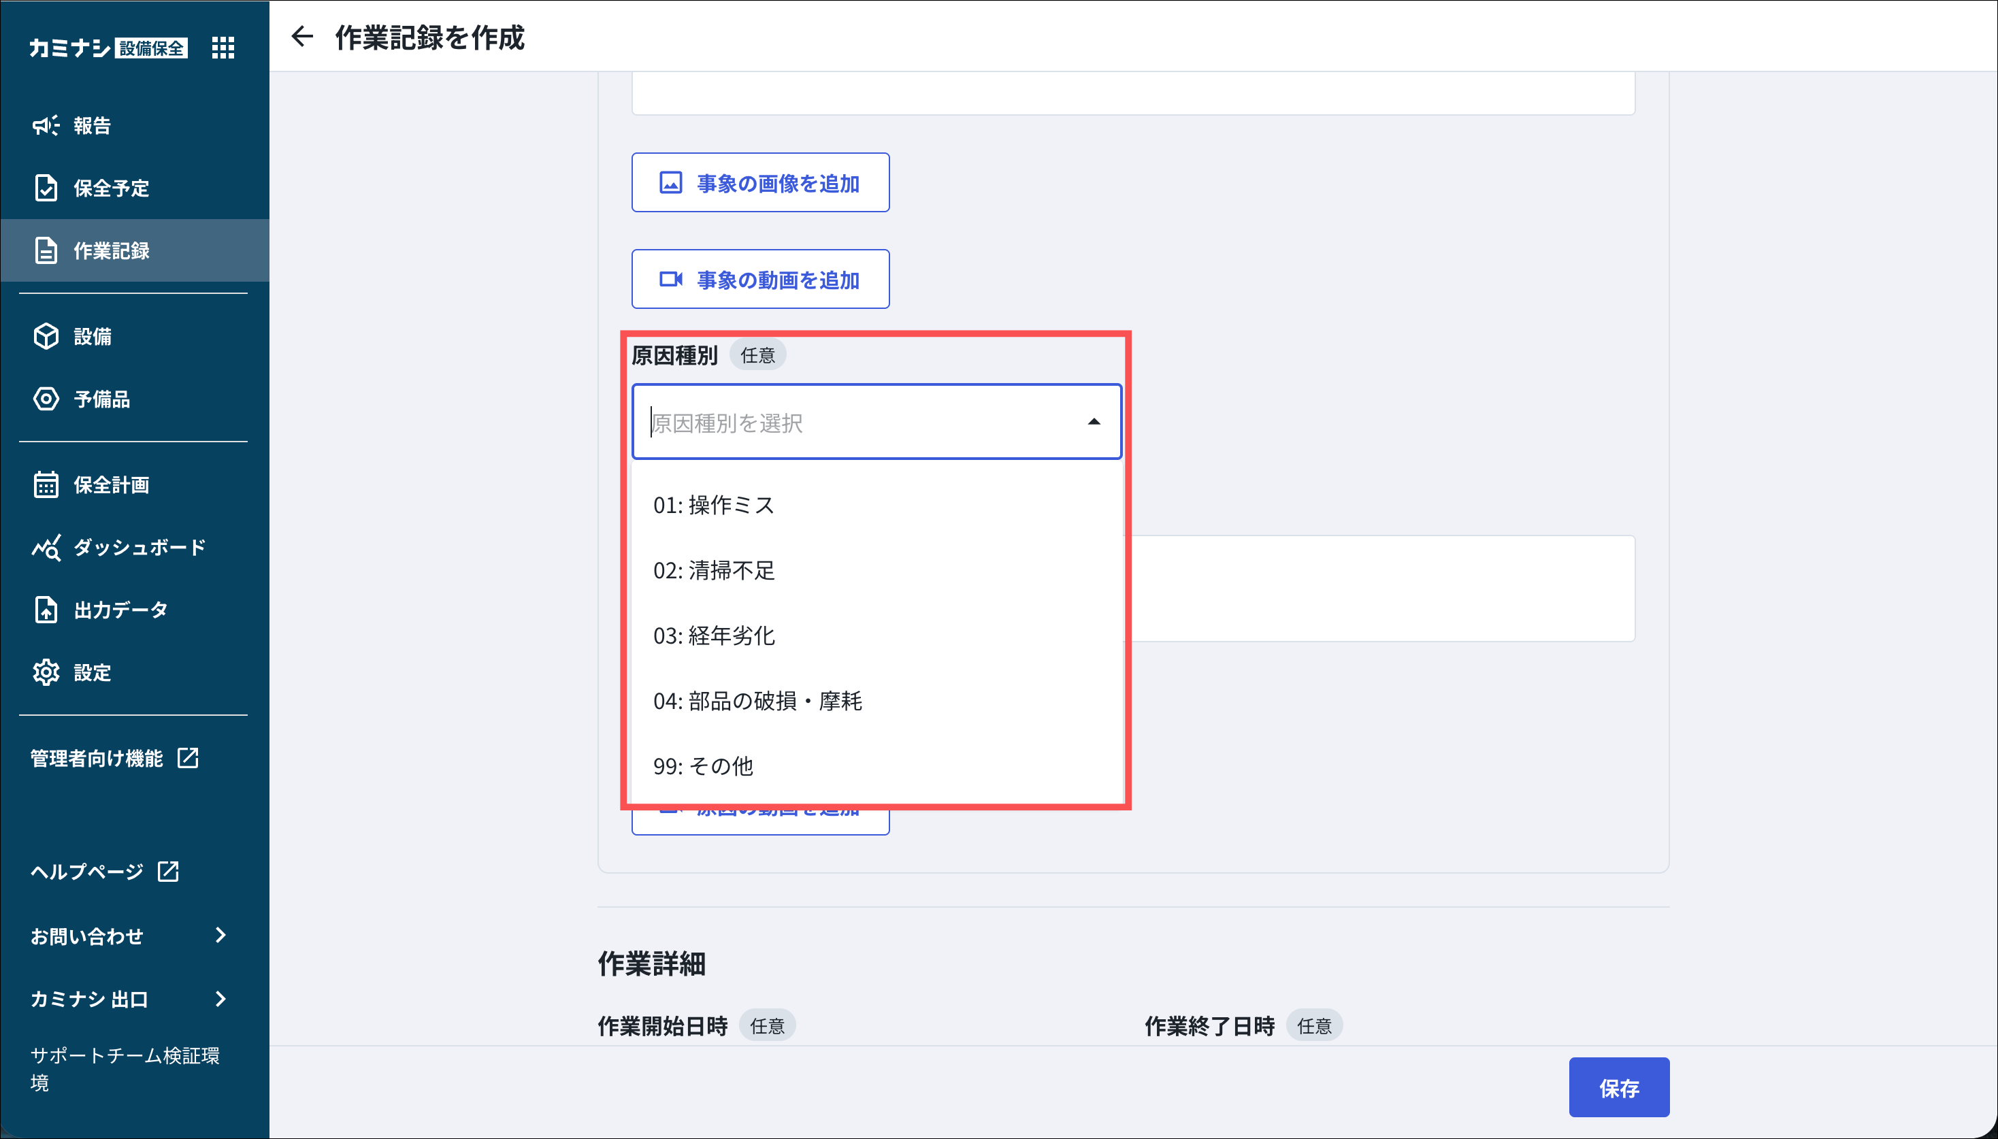Click the 保全計画 calendar icon
This screenshot has height=1139, width=1998.
[46, 485]
